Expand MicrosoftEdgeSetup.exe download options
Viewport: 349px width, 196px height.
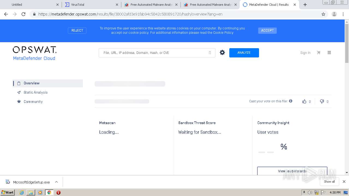click(x=56, y=182)
